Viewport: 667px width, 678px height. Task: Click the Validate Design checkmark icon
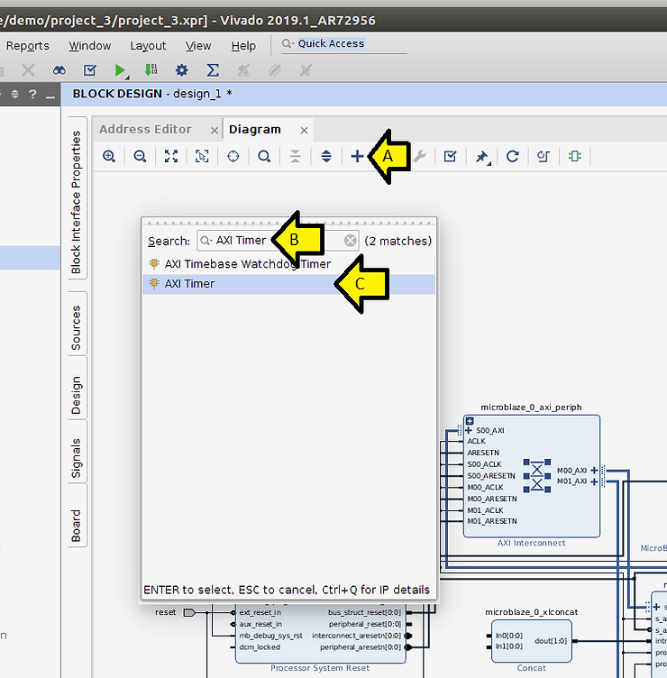pos(450,156)
